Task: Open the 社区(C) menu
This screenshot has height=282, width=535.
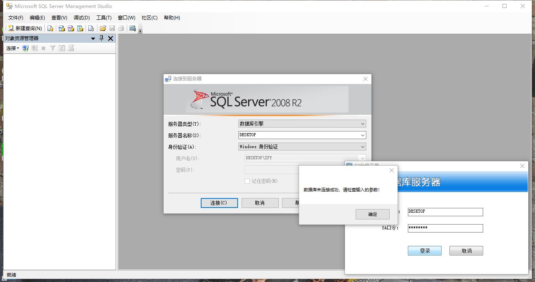Action: coord(150,18)
